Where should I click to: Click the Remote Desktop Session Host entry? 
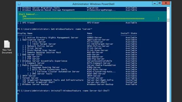(44, 52)
